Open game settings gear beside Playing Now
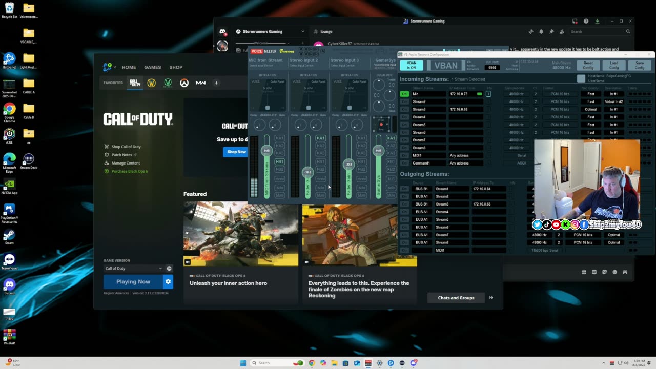 pyautogui.click(x=168, y=281)
